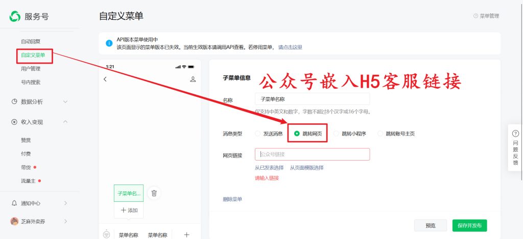The width and height of the screenshot is (523, 239).
Task: Click 从页面模版选择 link
Action: 306,168
